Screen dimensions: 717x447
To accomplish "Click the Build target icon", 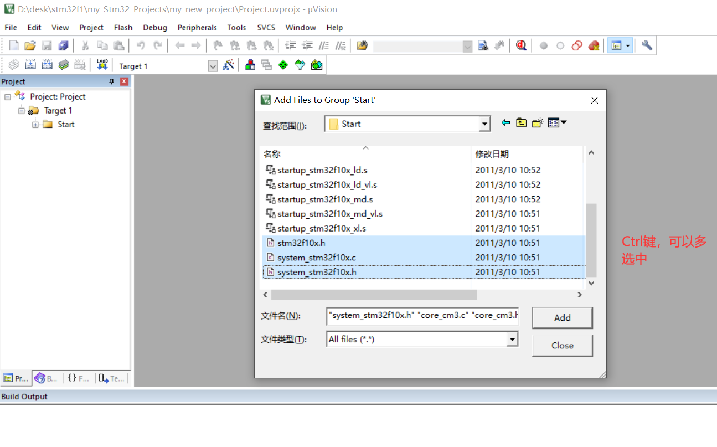I will point(30,65).
